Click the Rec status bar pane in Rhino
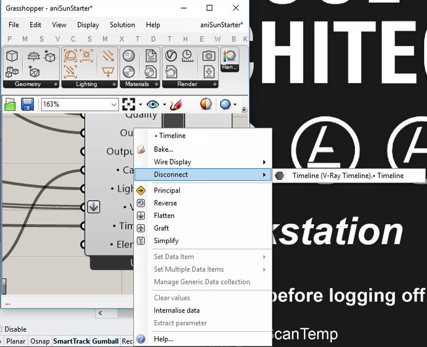 [x=127, y=341]
